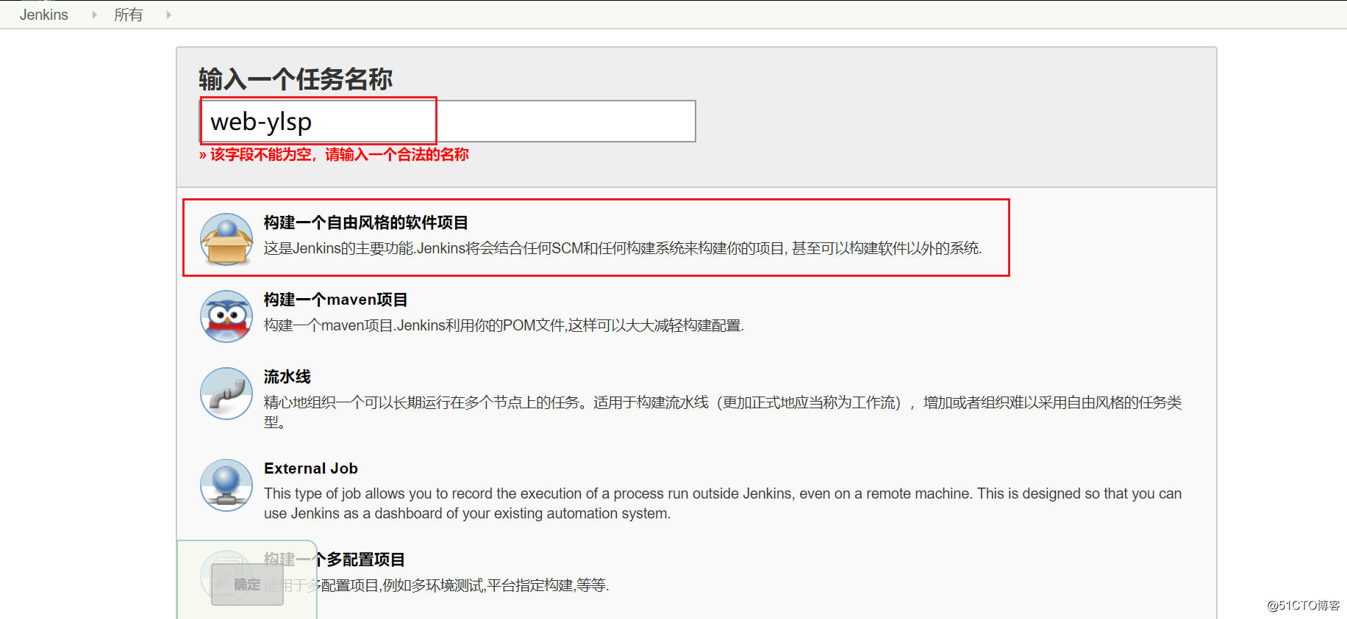The height and width of the screenshot is (619, 1347).
Task: Click the External Job description paragraph
Action: point(723,503)
